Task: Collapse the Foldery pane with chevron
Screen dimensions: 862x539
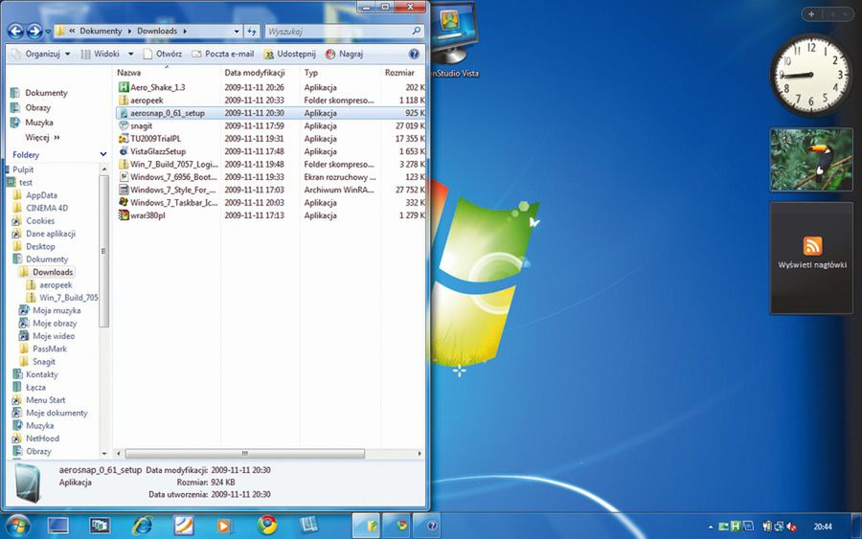Action: (x=102, y=154)
